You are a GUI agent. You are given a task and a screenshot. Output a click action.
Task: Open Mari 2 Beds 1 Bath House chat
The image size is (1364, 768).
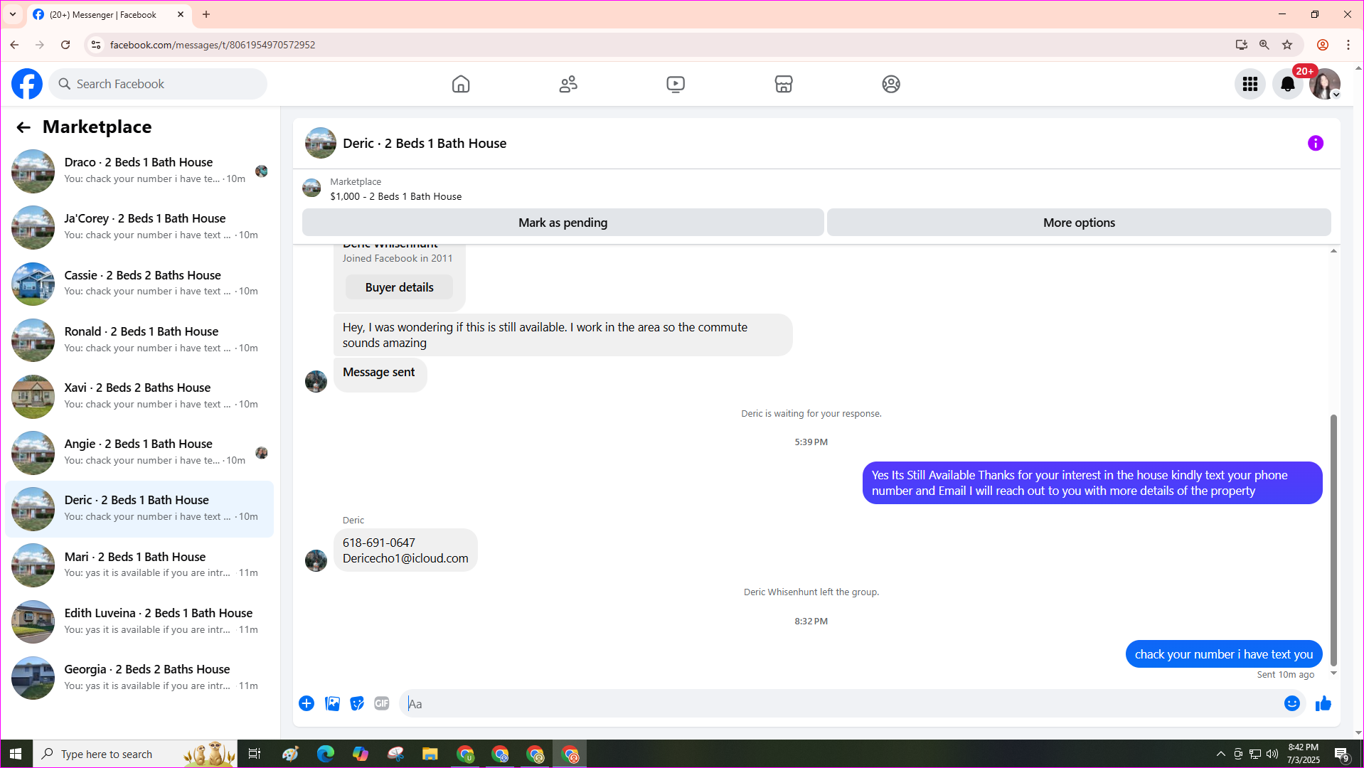tap(139, 565)
